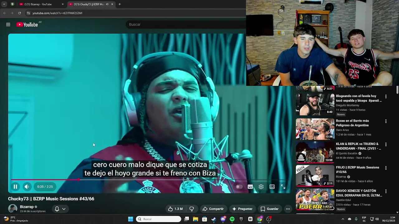Dislike the video
This screenshot has width=399, height=224.
(192, 209)
